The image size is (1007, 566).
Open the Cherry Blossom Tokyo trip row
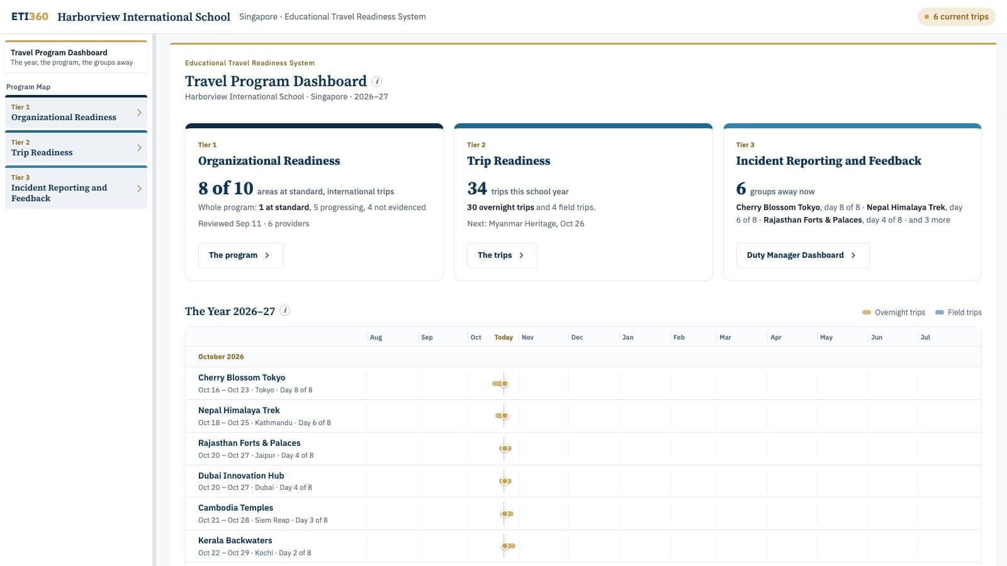(583, 384)
